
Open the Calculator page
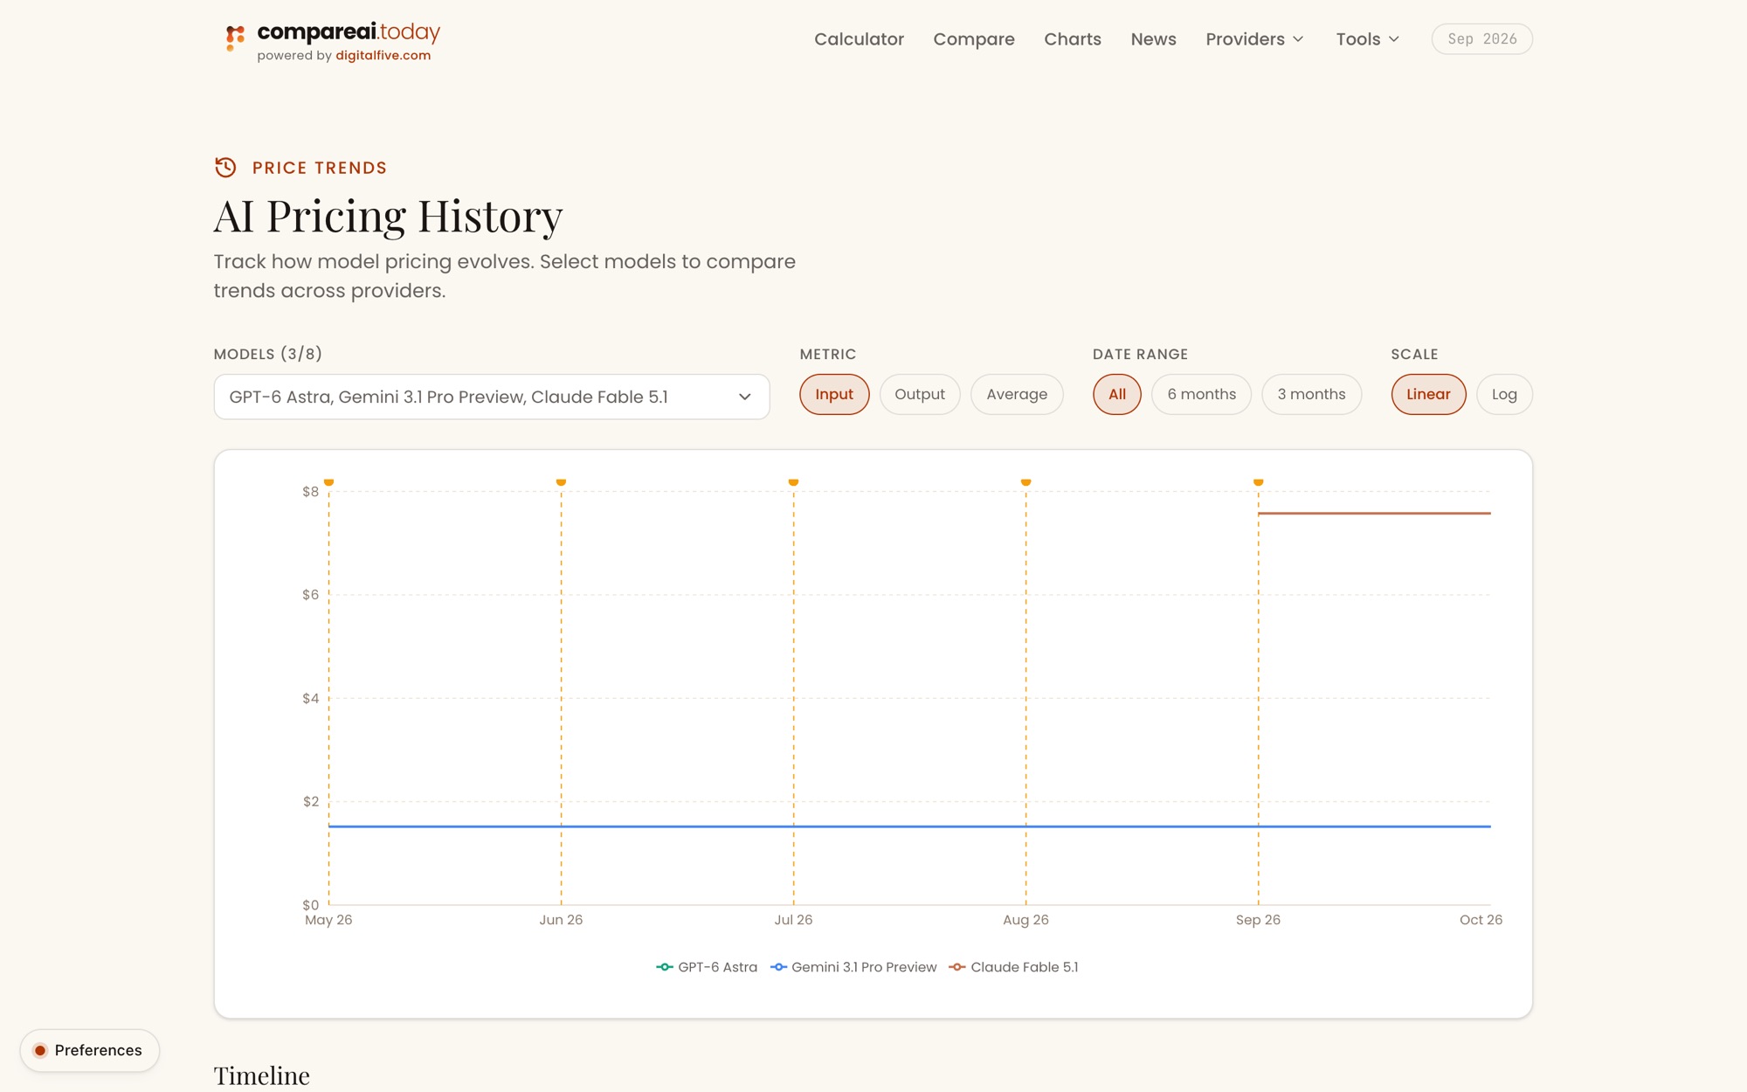coord(859,39)
